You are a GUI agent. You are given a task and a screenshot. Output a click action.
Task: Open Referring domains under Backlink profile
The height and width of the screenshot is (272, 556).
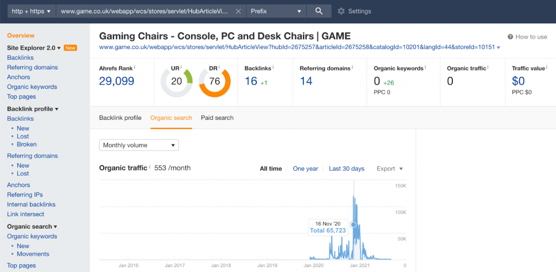pos(32,156)
